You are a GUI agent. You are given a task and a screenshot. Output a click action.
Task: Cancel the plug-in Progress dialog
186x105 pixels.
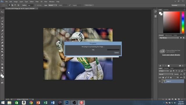(117, 52)
